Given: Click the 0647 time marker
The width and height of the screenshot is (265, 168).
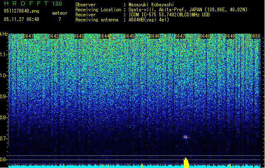Looking at the screenshot, I should [x=180, y=36].
